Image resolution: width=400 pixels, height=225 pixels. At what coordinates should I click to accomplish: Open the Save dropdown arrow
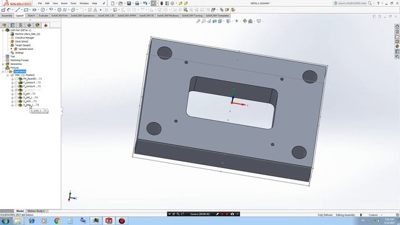pos(133,3)
